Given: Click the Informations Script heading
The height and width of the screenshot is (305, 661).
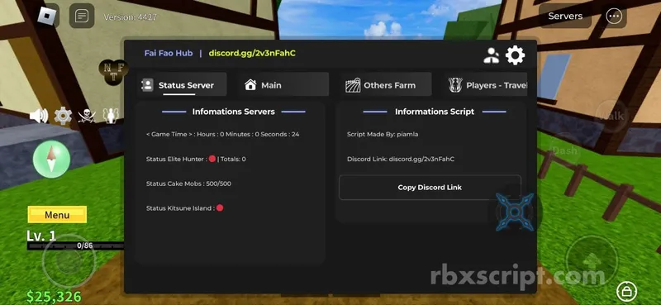Looking at the screenshot, I should pos(435,112).
